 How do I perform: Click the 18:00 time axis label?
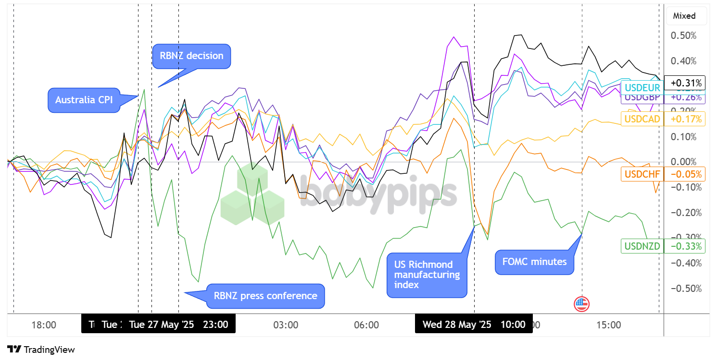(x=44, y=325)
